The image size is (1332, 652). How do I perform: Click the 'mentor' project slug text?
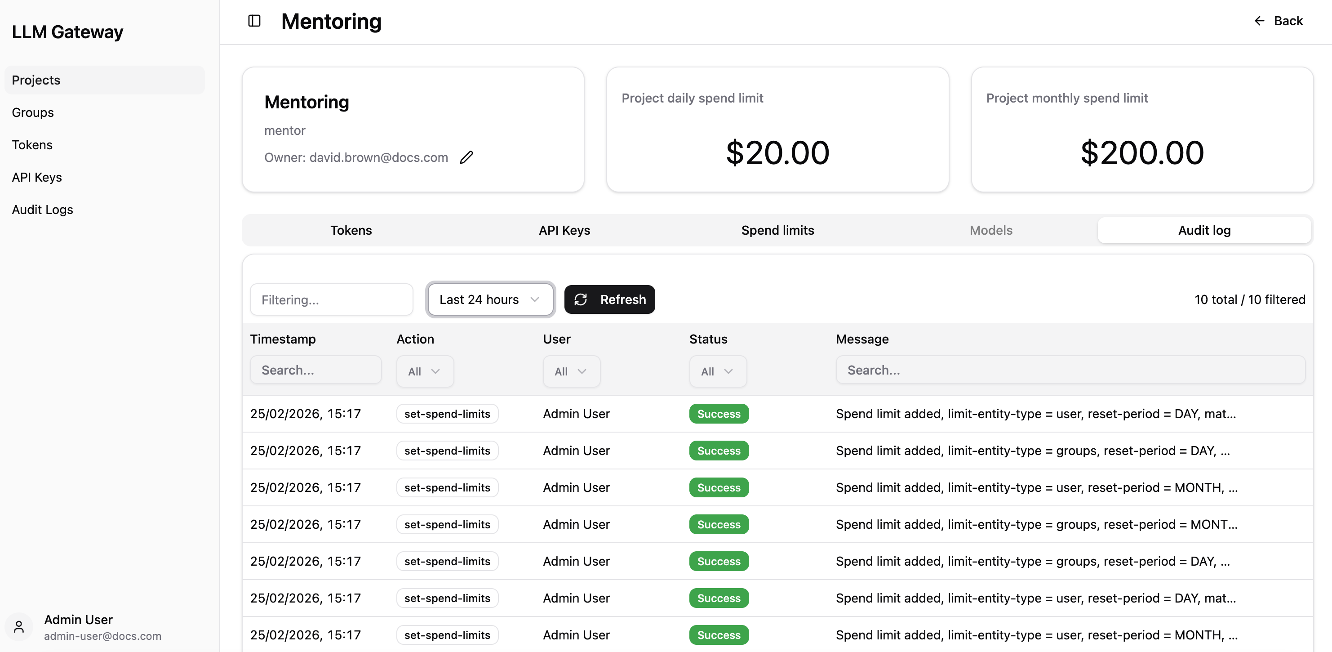pos(285,130)
